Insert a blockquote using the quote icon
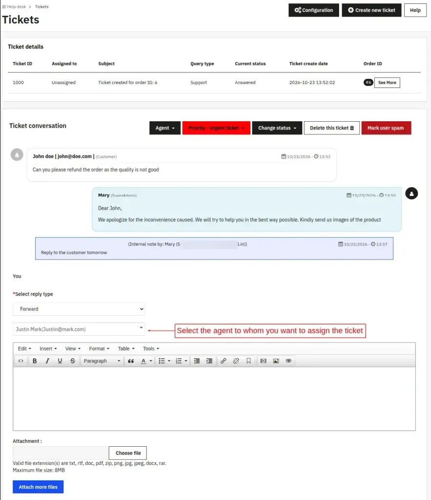Image resolution: width=431 pixels, height=500 pixels. (x=130, y=361)
